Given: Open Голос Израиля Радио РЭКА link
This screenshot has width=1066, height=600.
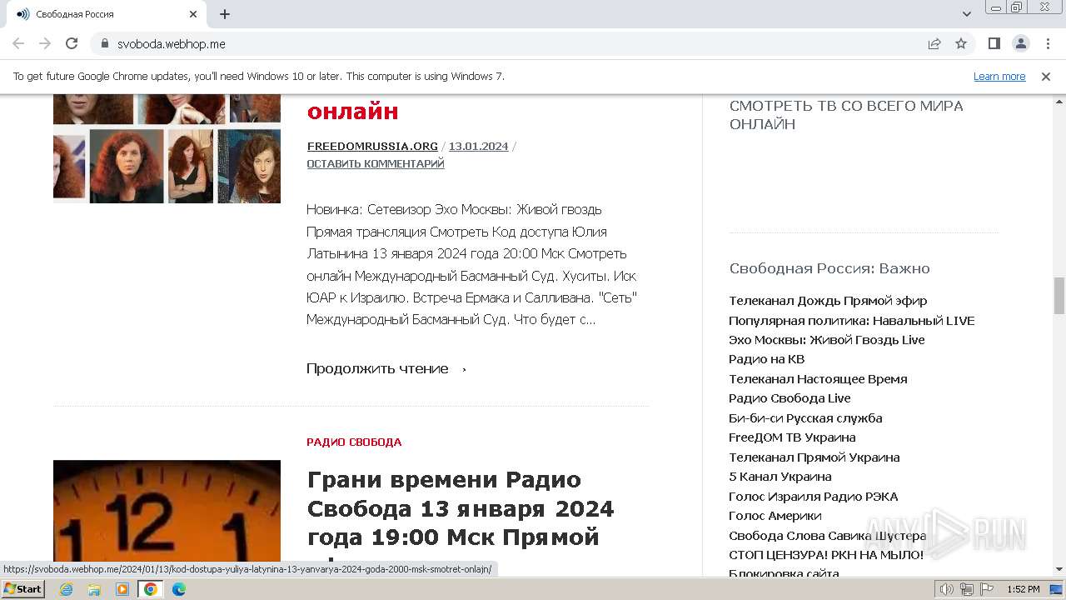Looking at the screenshot, I should pos(813,497).
